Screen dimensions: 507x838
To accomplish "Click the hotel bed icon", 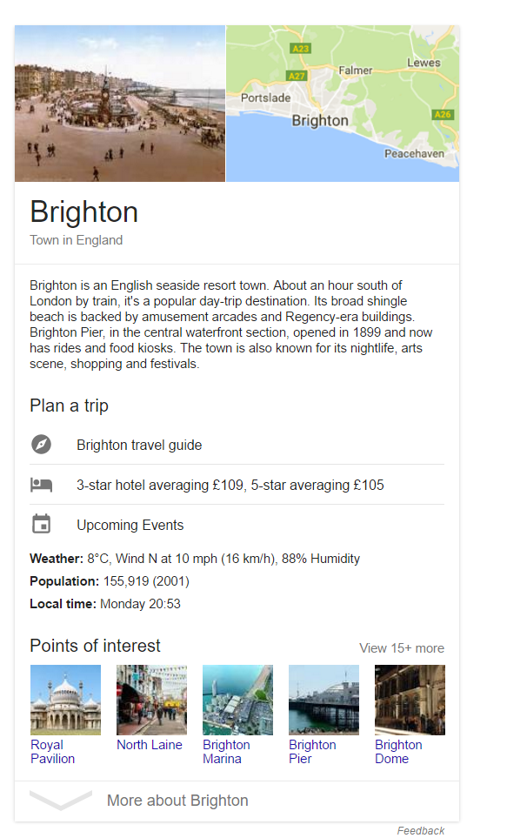I will (x=41, y=485).
